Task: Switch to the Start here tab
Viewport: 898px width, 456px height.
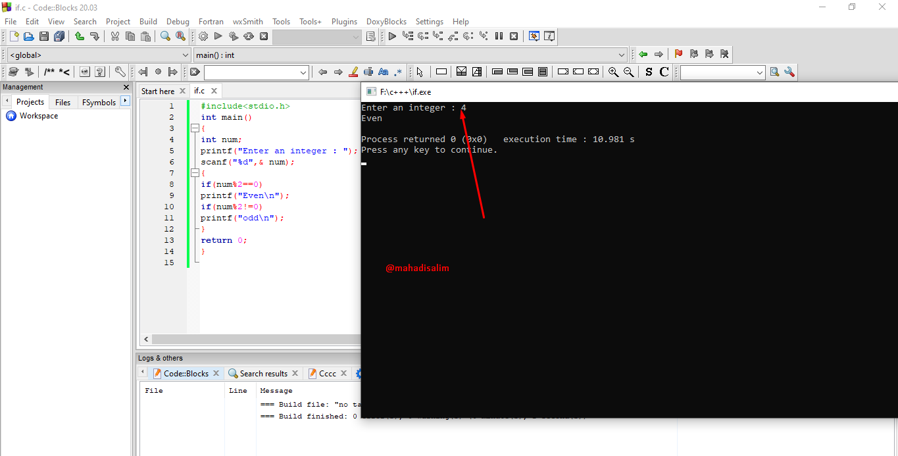Action: 158,91
